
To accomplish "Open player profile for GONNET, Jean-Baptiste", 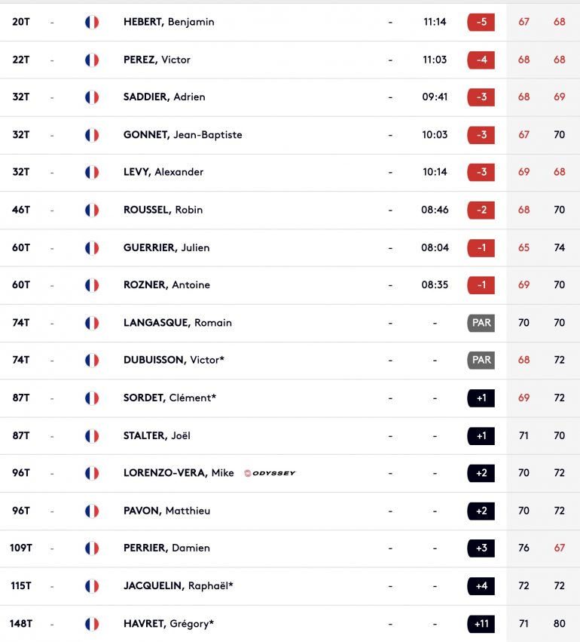I will [183, 135].
